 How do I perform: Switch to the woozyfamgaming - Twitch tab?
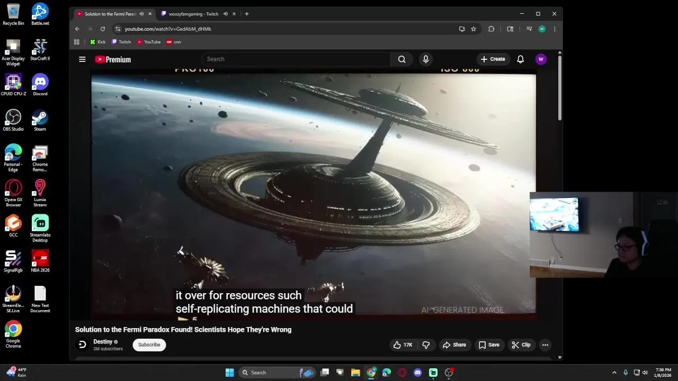(194, 14)
